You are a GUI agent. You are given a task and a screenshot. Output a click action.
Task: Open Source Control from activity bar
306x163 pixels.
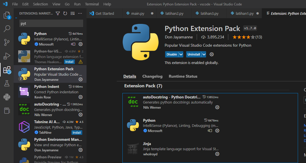[7, 42]
